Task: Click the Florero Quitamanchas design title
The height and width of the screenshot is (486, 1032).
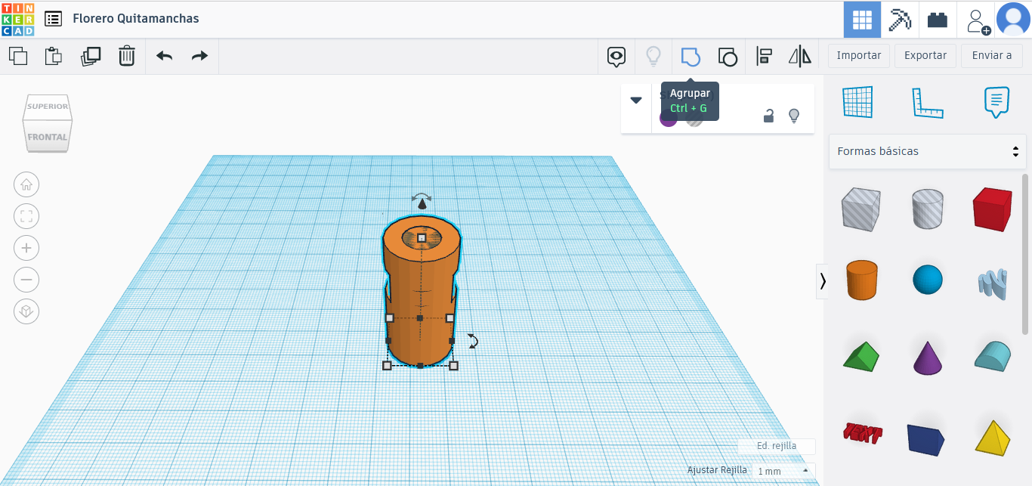Action: click(x=136, y=18)
